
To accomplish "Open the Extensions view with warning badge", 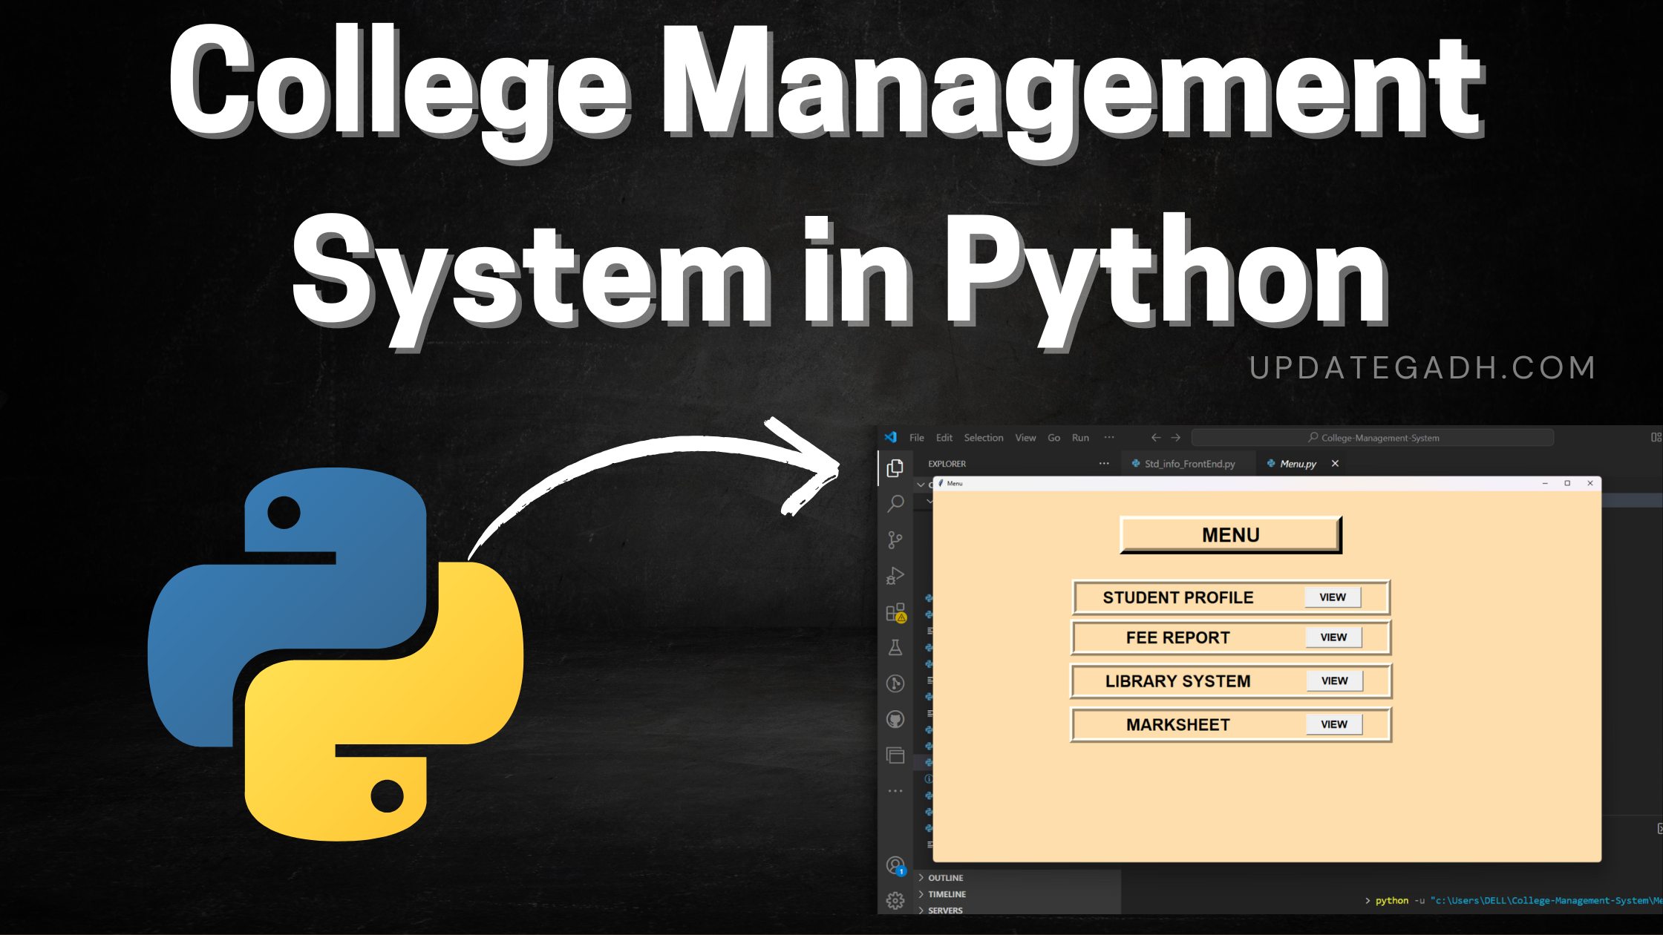I will (x=896, y=612).
